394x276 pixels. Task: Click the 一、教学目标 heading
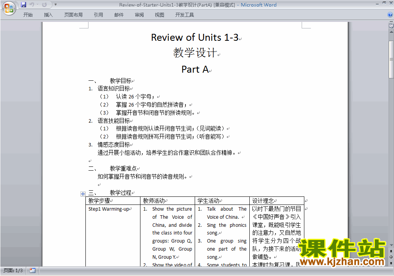pos(110,81)
